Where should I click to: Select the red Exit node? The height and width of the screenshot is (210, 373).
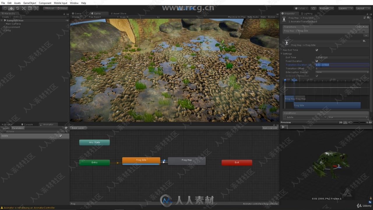237,162
